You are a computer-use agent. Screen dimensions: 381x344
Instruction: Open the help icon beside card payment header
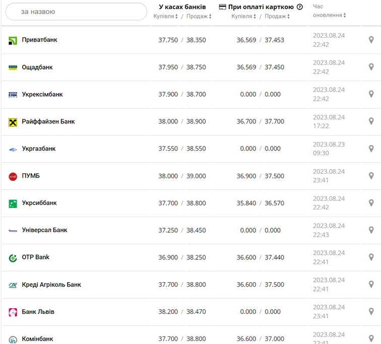(300, 7)
